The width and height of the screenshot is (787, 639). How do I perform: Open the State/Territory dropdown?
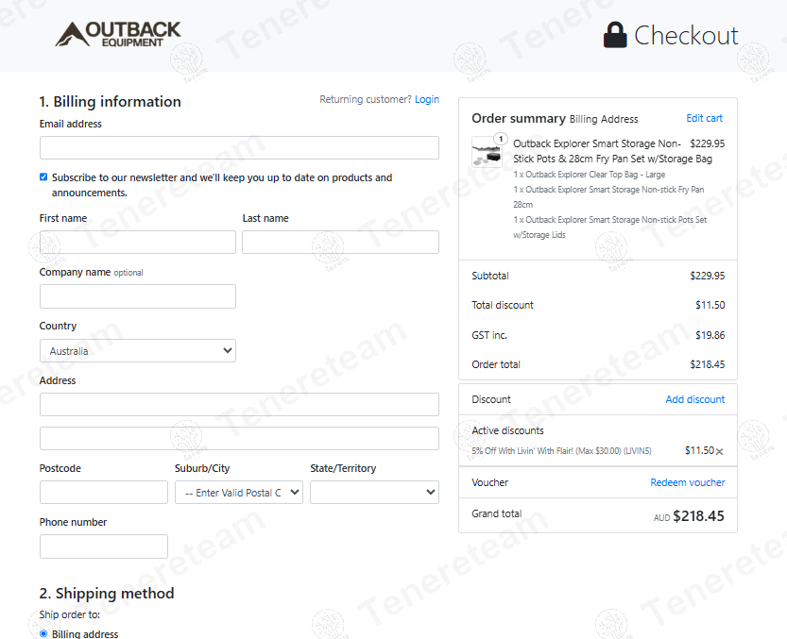tap(374, 492)
